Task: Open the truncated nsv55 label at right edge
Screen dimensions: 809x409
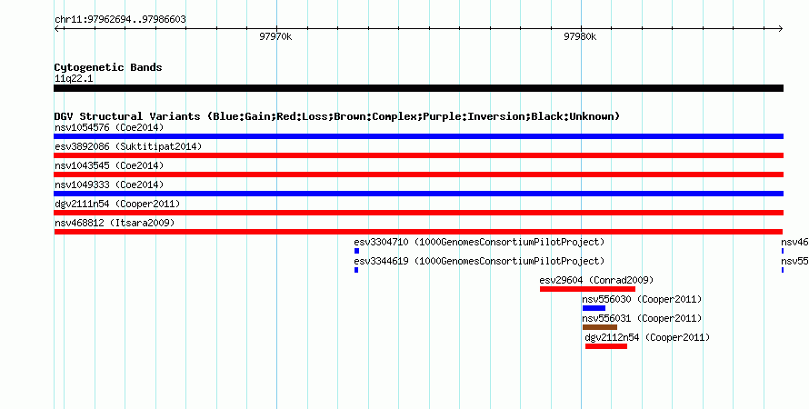Action: click(795, 261)
